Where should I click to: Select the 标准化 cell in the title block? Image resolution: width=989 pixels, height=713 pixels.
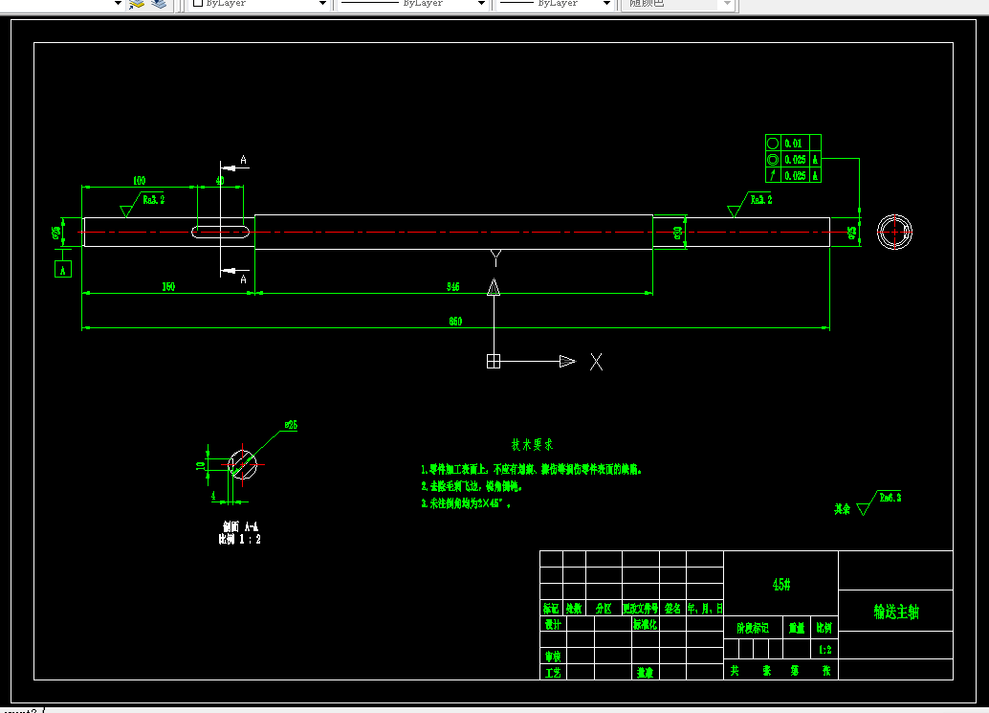click(x=646, y=624)
